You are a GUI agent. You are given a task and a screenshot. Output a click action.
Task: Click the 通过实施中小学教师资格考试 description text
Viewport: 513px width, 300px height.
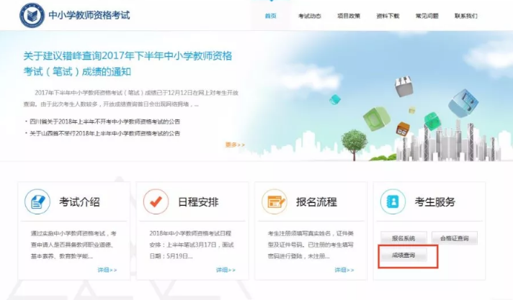(73, 245)
